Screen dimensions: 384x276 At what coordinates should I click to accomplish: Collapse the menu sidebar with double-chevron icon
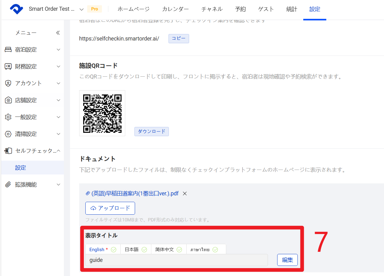pyautogui.click(x=58, y=33)
